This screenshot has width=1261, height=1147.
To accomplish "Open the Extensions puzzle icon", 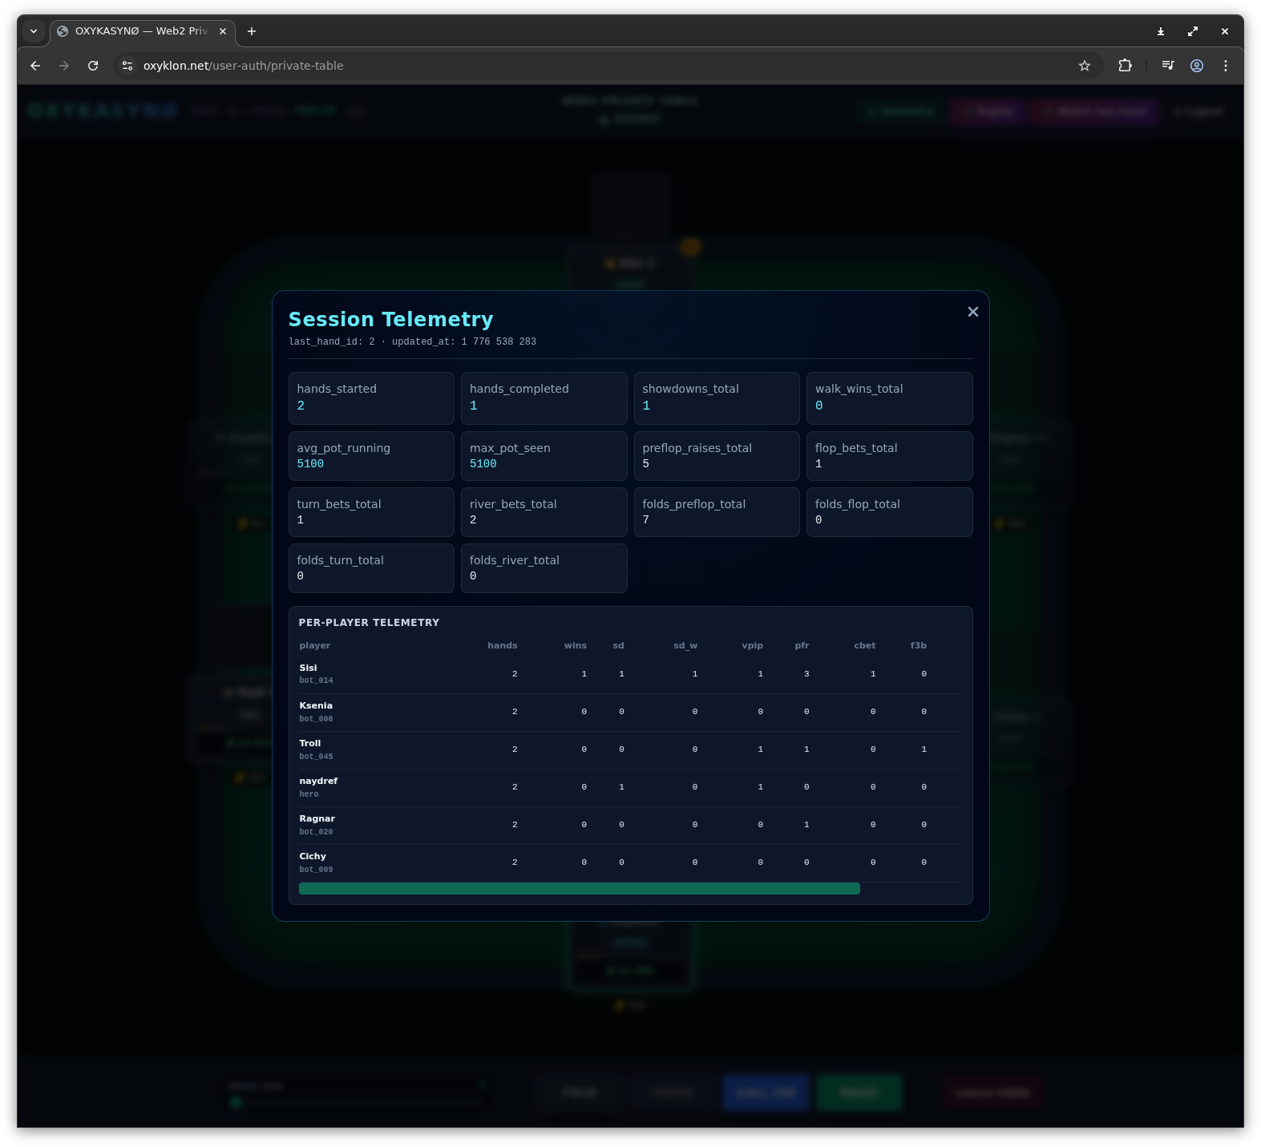I will (x=1126, y=66).
